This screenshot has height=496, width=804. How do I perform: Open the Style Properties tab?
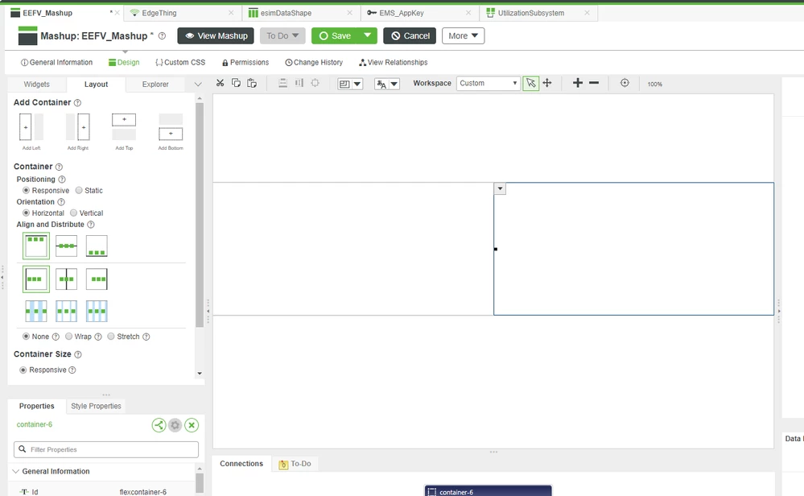96,407
